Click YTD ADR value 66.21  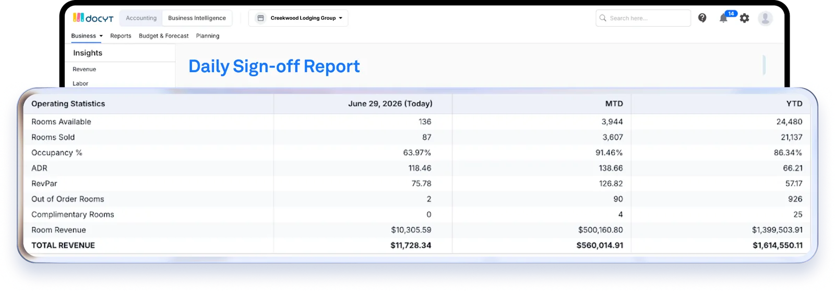click(x=793, y=168)
